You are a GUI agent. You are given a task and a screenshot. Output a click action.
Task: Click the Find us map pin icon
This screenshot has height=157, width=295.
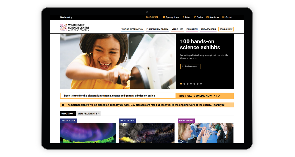[195, 17]
